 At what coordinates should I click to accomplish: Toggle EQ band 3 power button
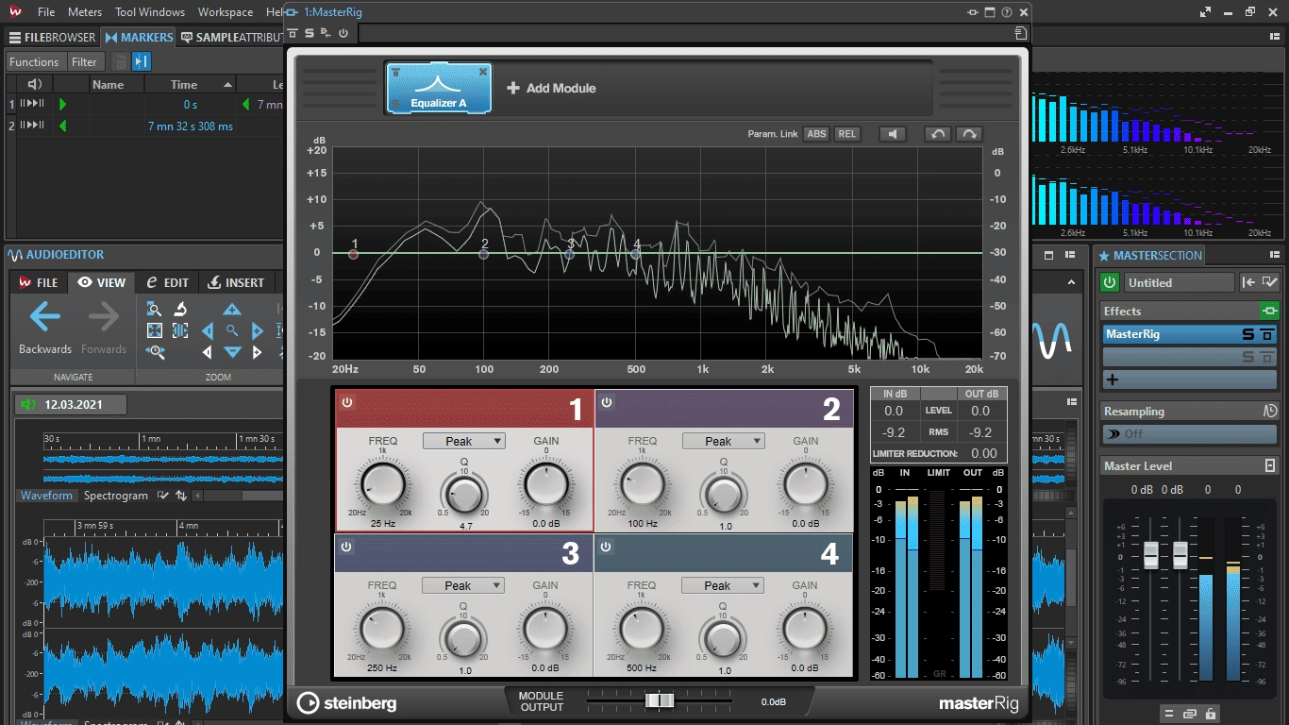tap(346, 547)
